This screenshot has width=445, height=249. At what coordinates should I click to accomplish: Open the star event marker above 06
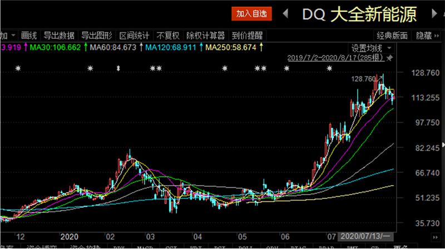286,68
